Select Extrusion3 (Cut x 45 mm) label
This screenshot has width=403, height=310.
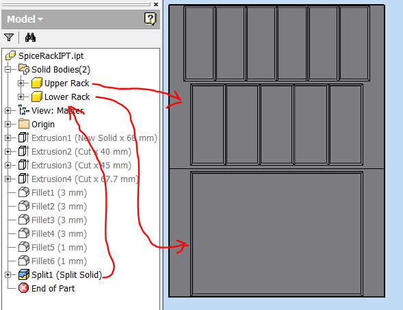(81, 166)
